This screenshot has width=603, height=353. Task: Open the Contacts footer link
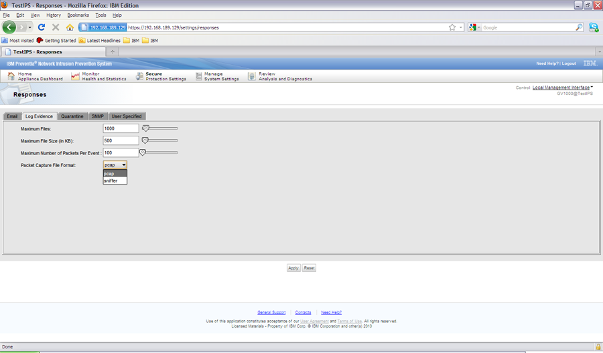point(303,312)
